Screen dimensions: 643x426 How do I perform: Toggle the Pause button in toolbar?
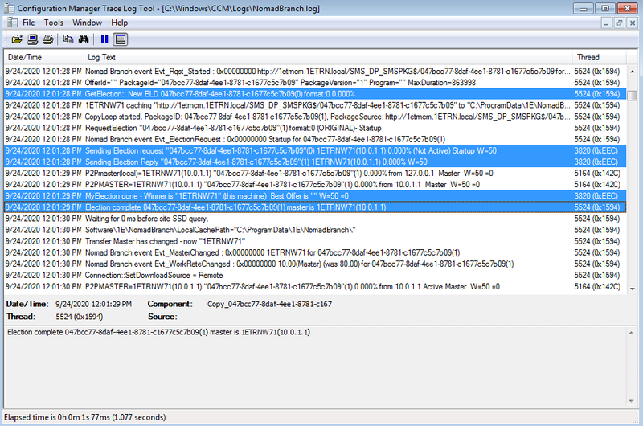pyautogui.click(x=104, y=39)
